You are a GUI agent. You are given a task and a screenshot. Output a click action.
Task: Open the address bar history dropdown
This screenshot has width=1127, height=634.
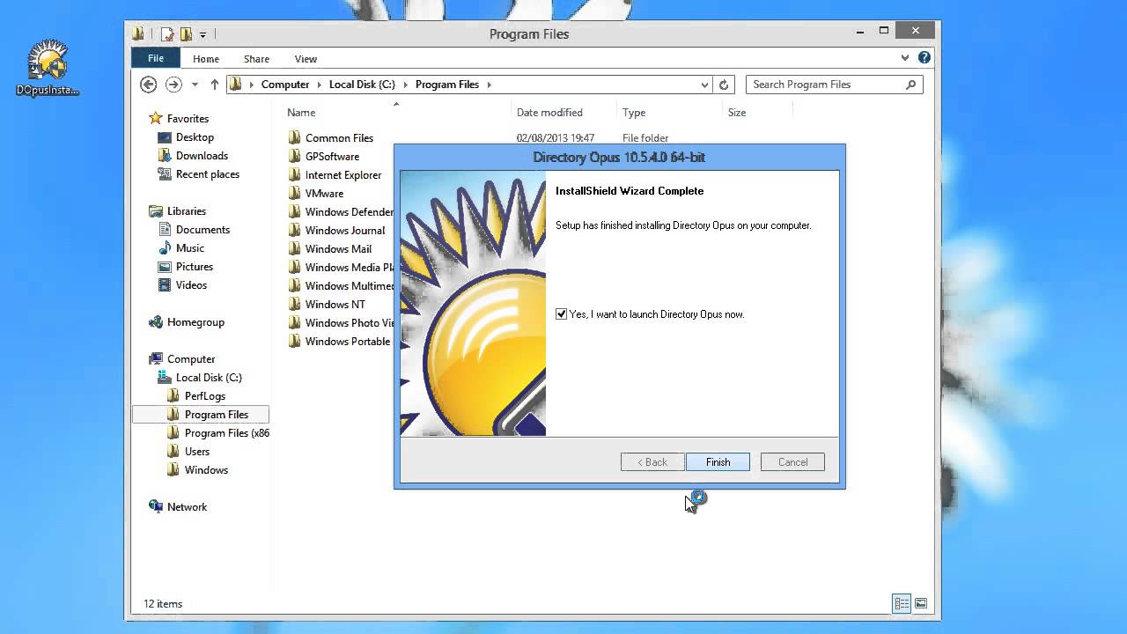coord(704,85)
